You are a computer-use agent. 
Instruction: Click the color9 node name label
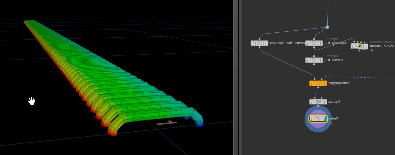[333, 118]
